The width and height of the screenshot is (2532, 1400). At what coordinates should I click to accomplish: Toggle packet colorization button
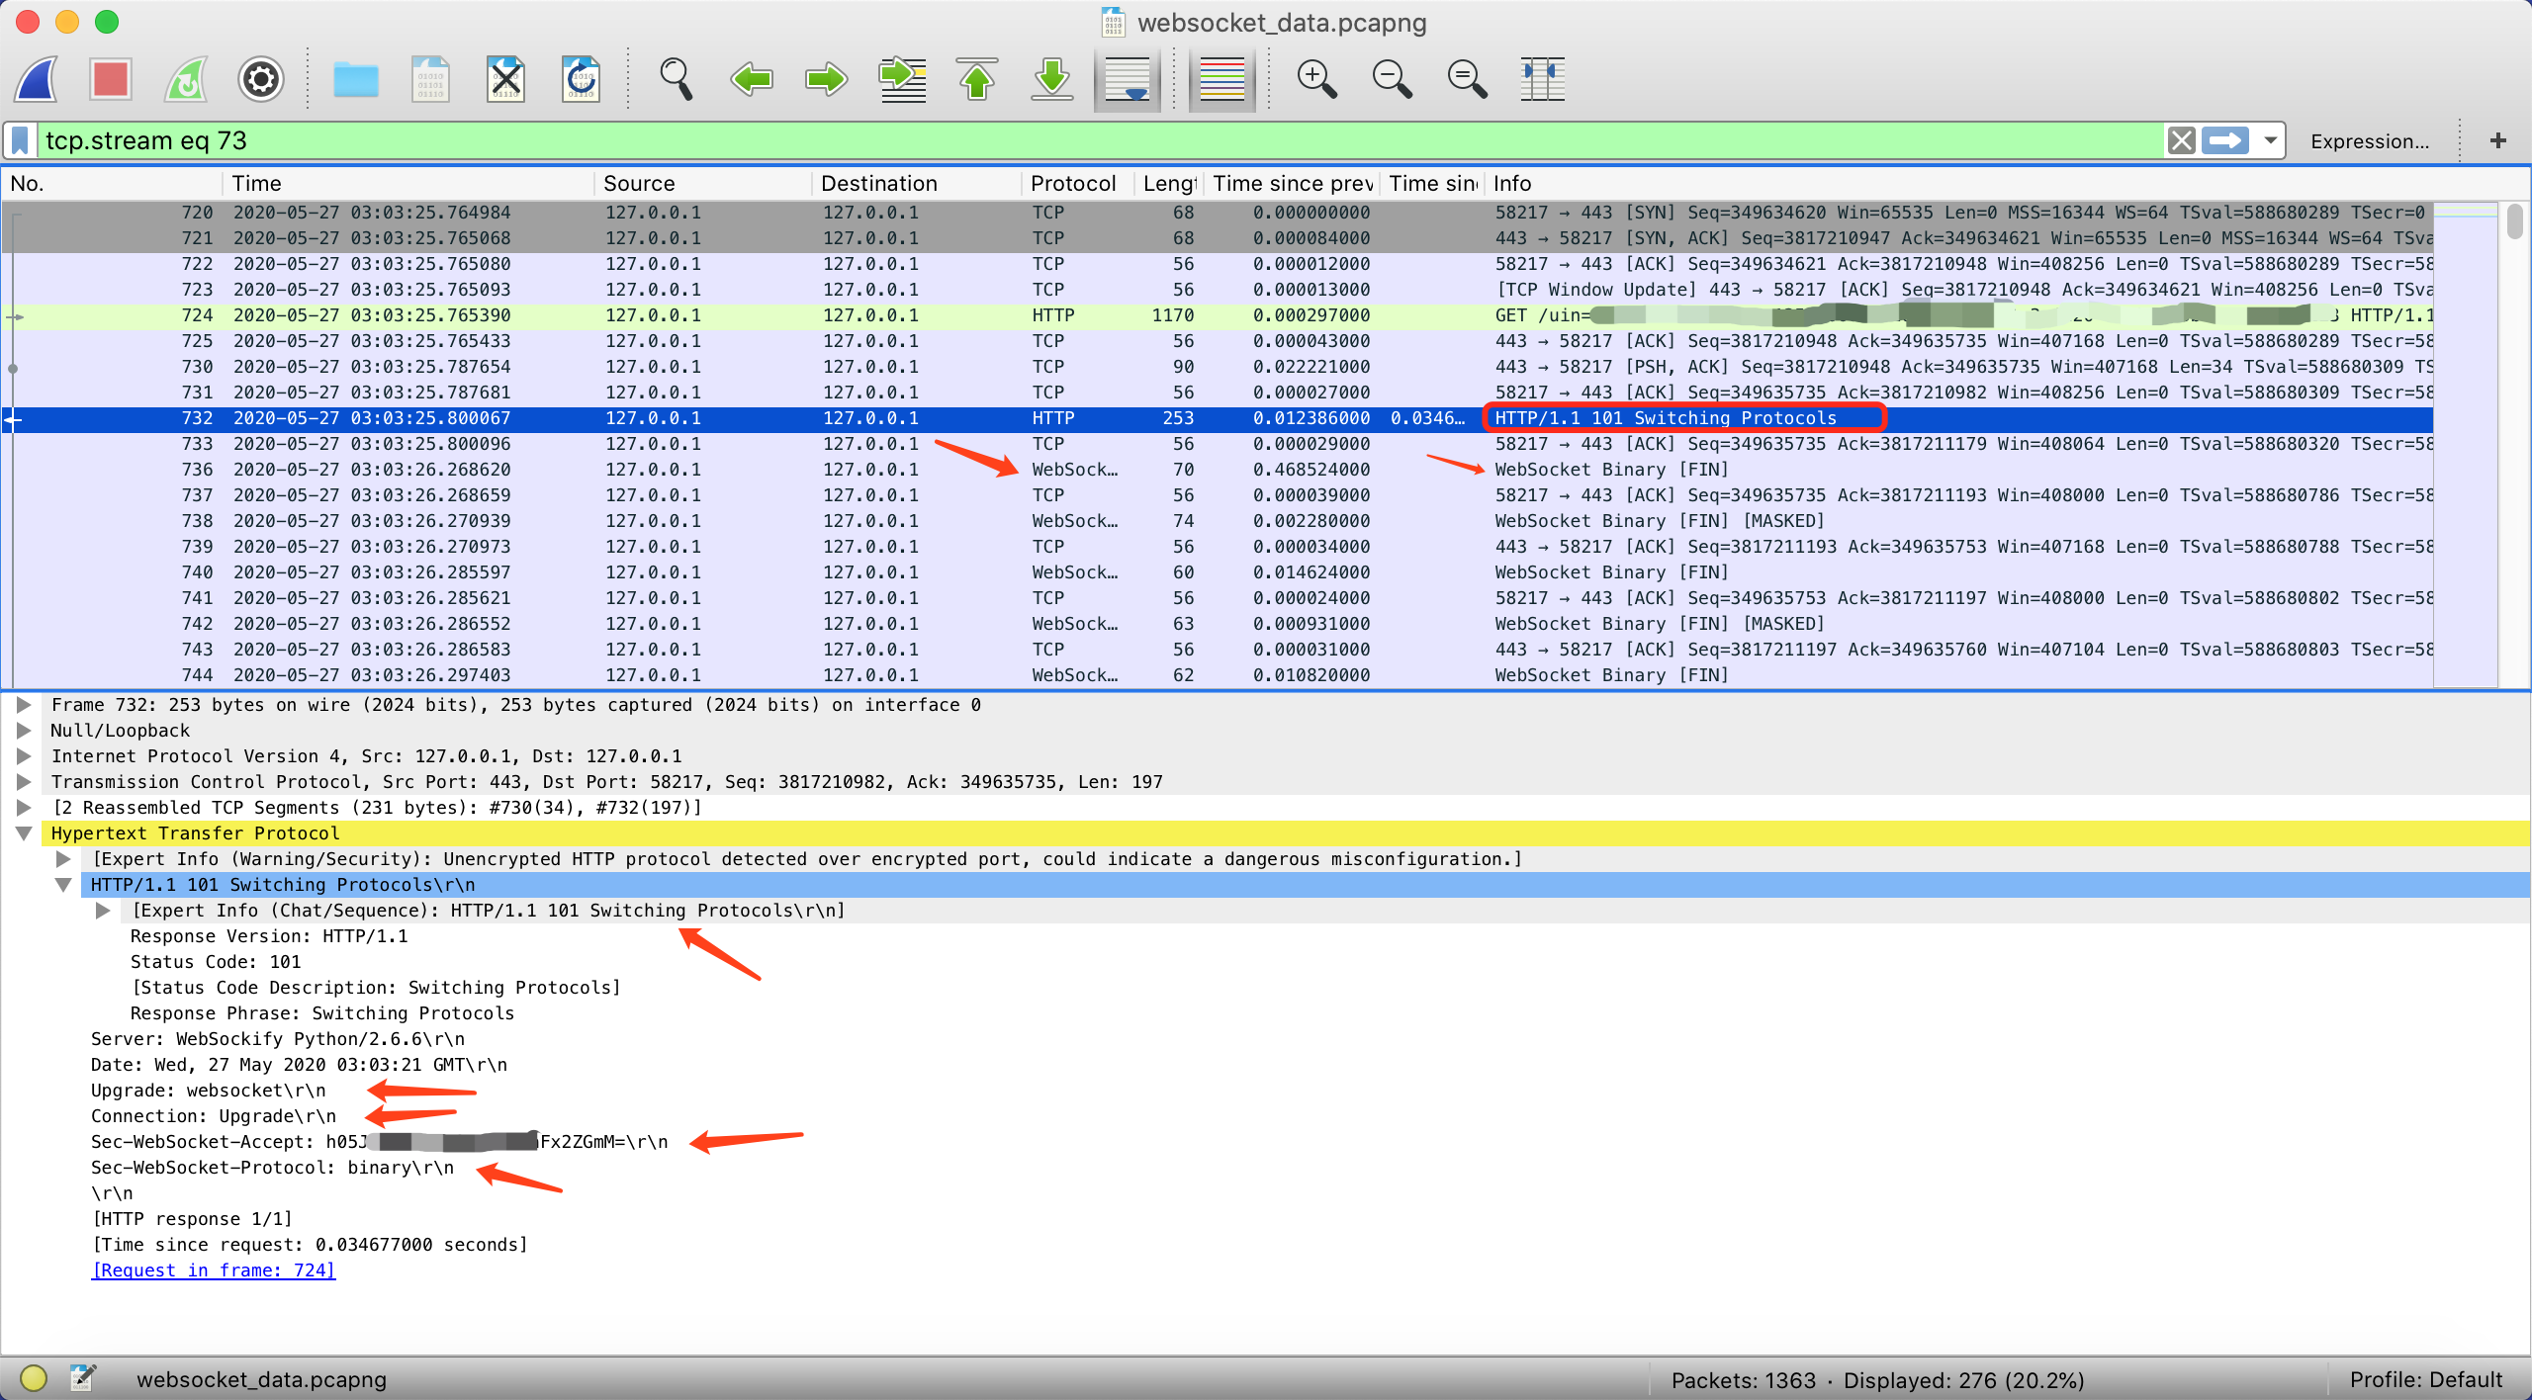coord(1221,79)
